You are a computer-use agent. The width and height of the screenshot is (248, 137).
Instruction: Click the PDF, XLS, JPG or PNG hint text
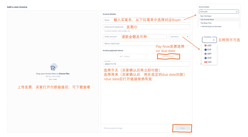[53, 76]
